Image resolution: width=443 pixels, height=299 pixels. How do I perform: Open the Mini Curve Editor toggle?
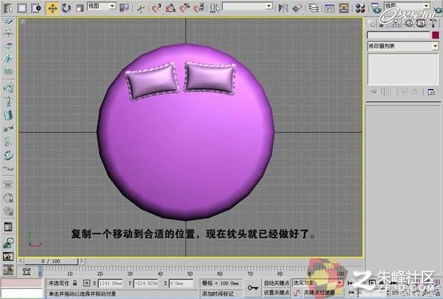(27, 272)
